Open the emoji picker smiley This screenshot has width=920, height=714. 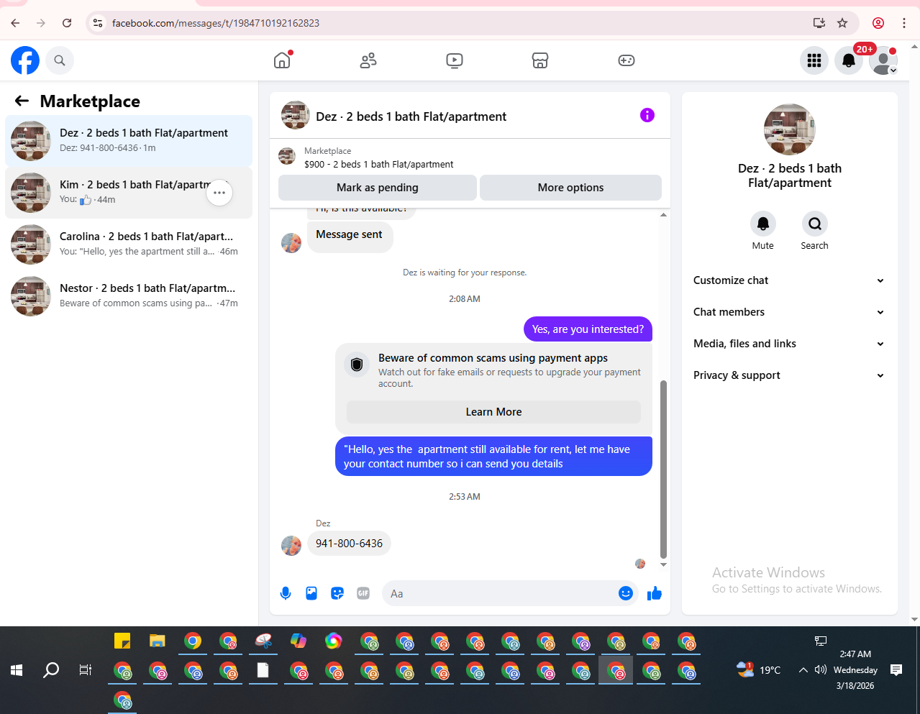(626, 593)
